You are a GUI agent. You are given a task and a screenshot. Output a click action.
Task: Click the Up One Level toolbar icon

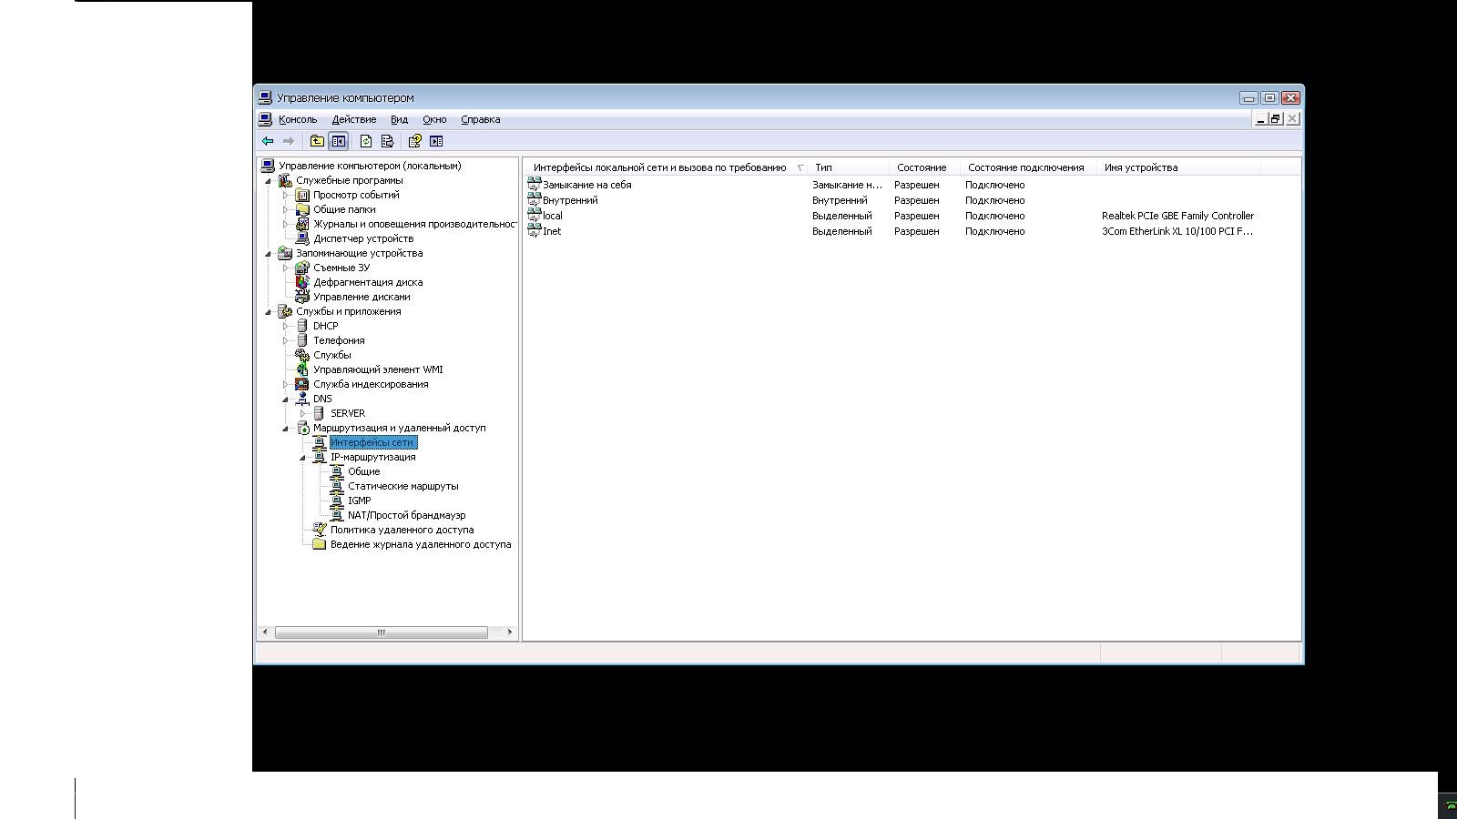point(317,141)
